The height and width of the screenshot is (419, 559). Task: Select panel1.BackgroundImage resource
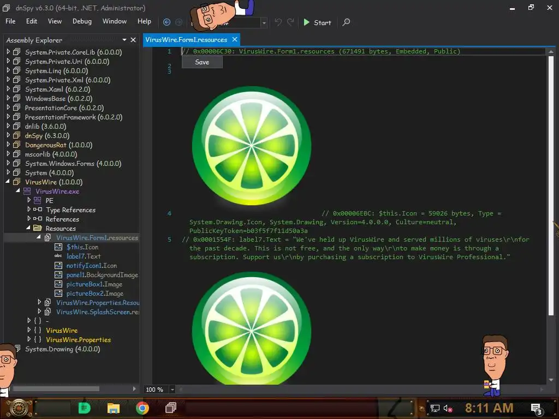click(102, 275)
